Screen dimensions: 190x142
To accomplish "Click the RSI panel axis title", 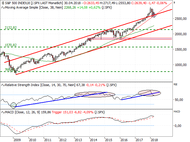I will (175, 84).
